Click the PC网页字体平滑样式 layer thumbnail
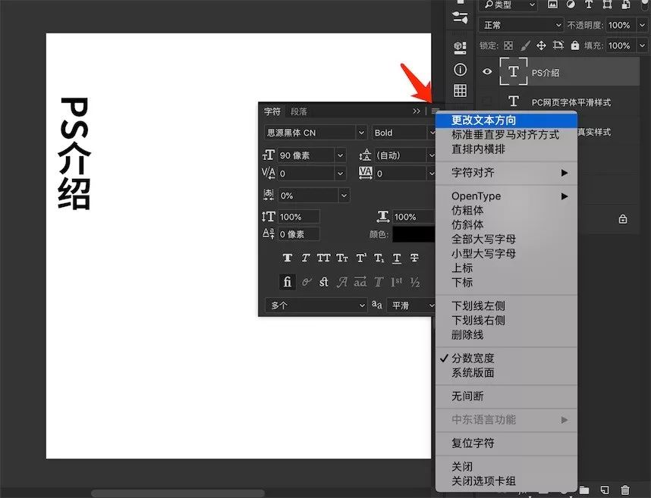The image size is (651, 498). pyautogui.click(x=514, y=100)
